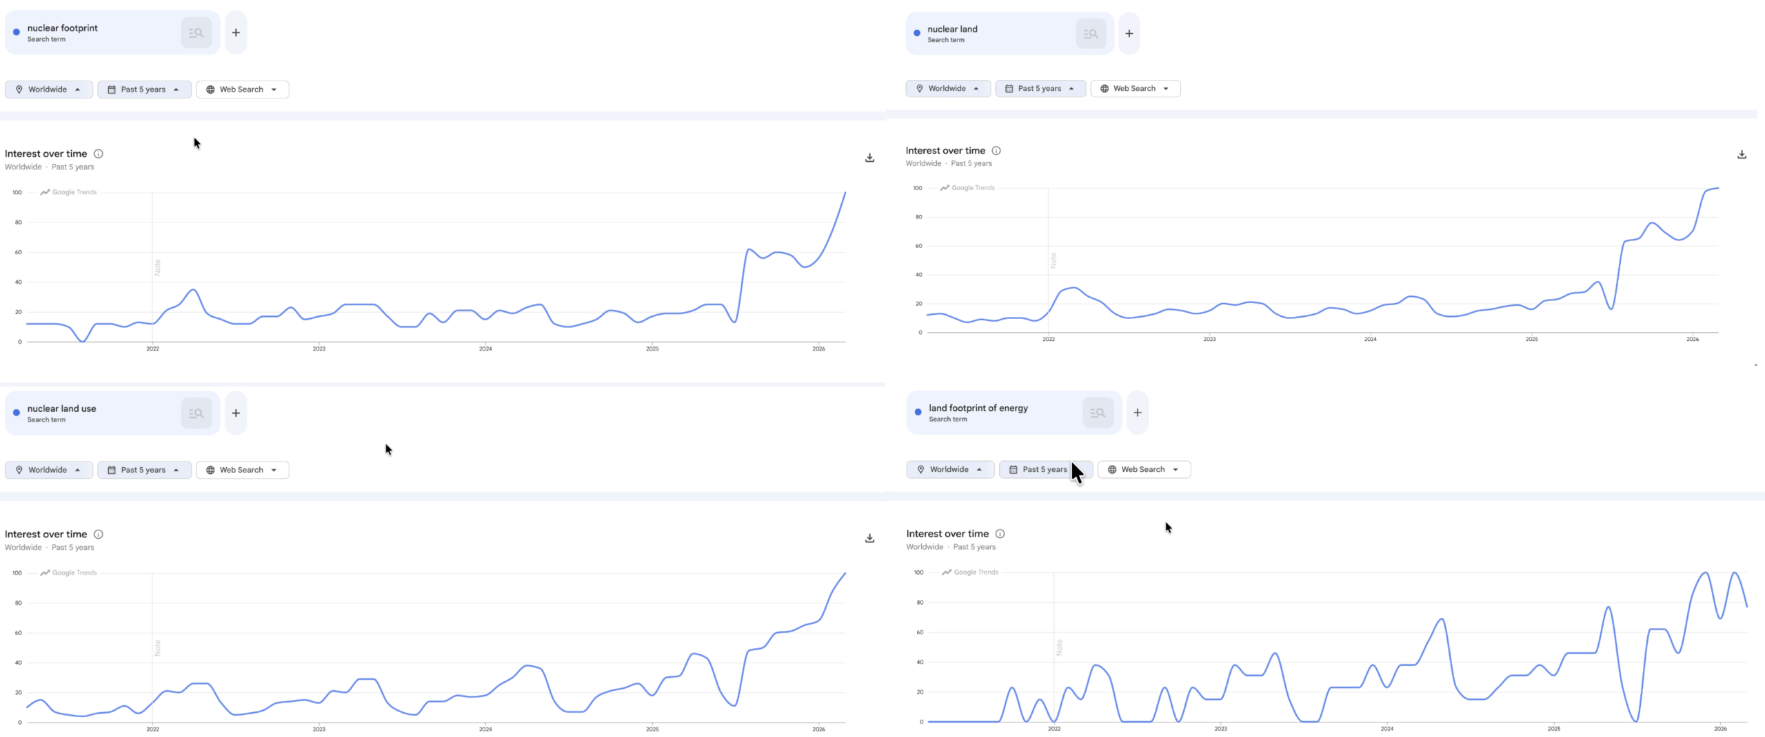Click the plus icon next to 'land footprint of energy'
Image resolution: width=1765 pixels, height=737 pixels.
[x=1138, y=413]
